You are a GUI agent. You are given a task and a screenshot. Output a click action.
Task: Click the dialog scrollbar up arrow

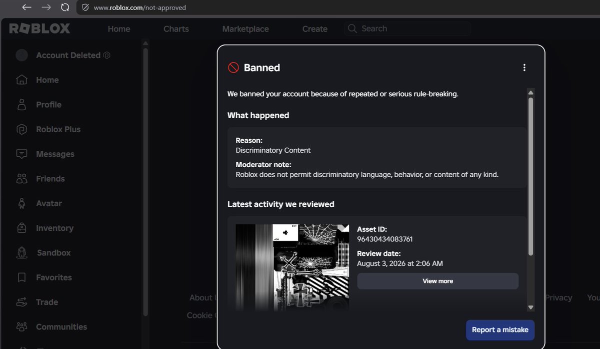click(x=530, y=93)
